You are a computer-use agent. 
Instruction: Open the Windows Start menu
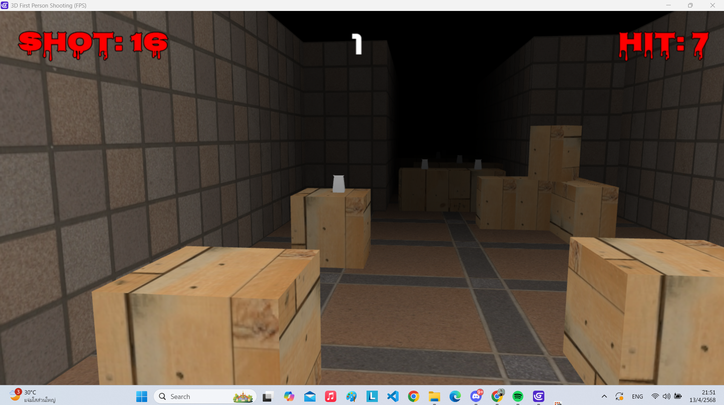pos(141,396)
